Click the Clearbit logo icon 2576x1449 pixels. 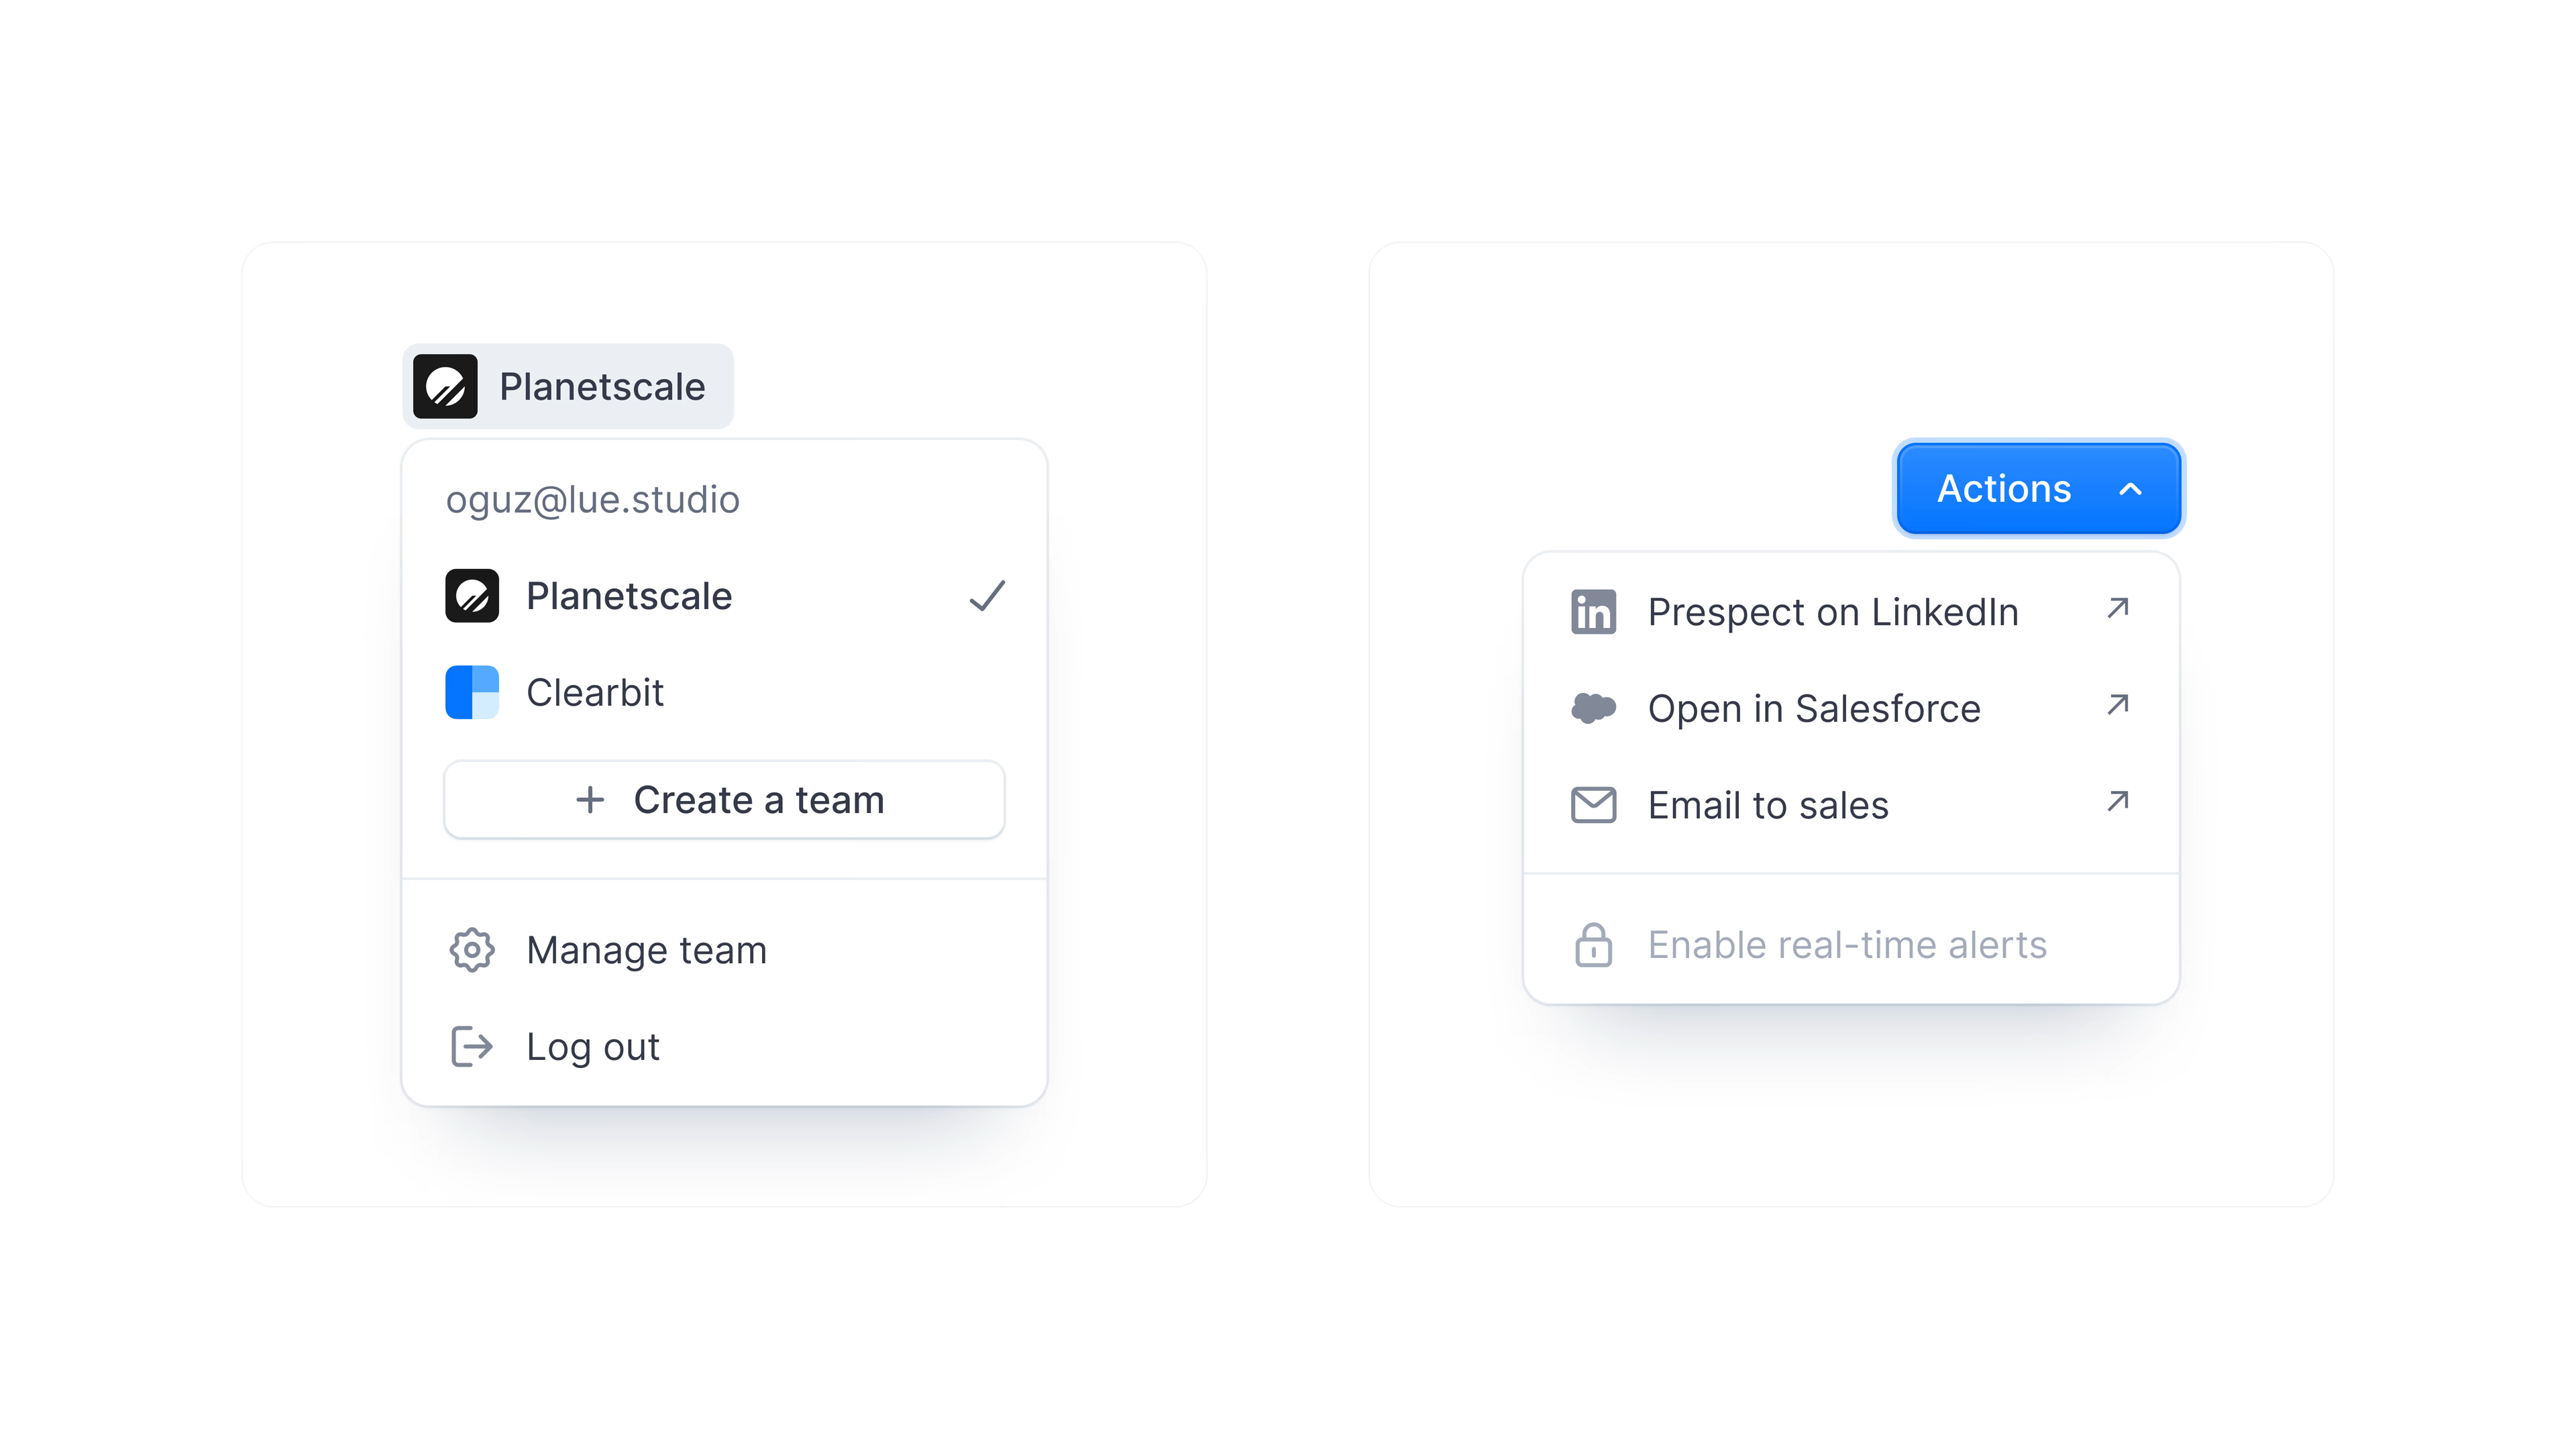point(471,692)
